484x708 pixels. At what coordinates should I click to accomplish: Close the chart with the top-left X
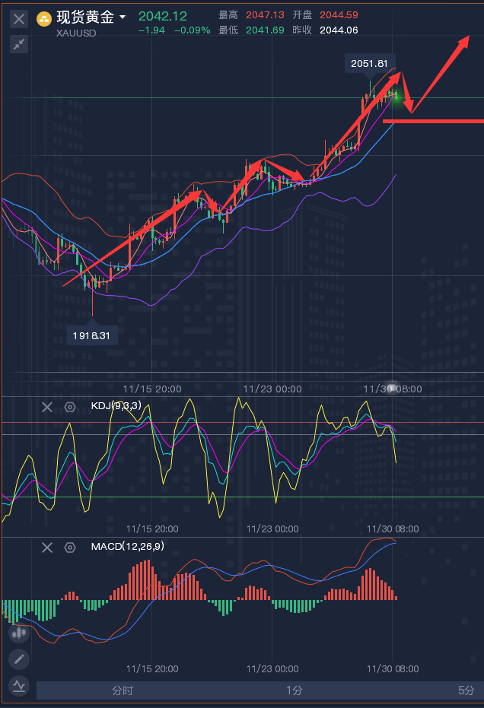pos(19,19)
